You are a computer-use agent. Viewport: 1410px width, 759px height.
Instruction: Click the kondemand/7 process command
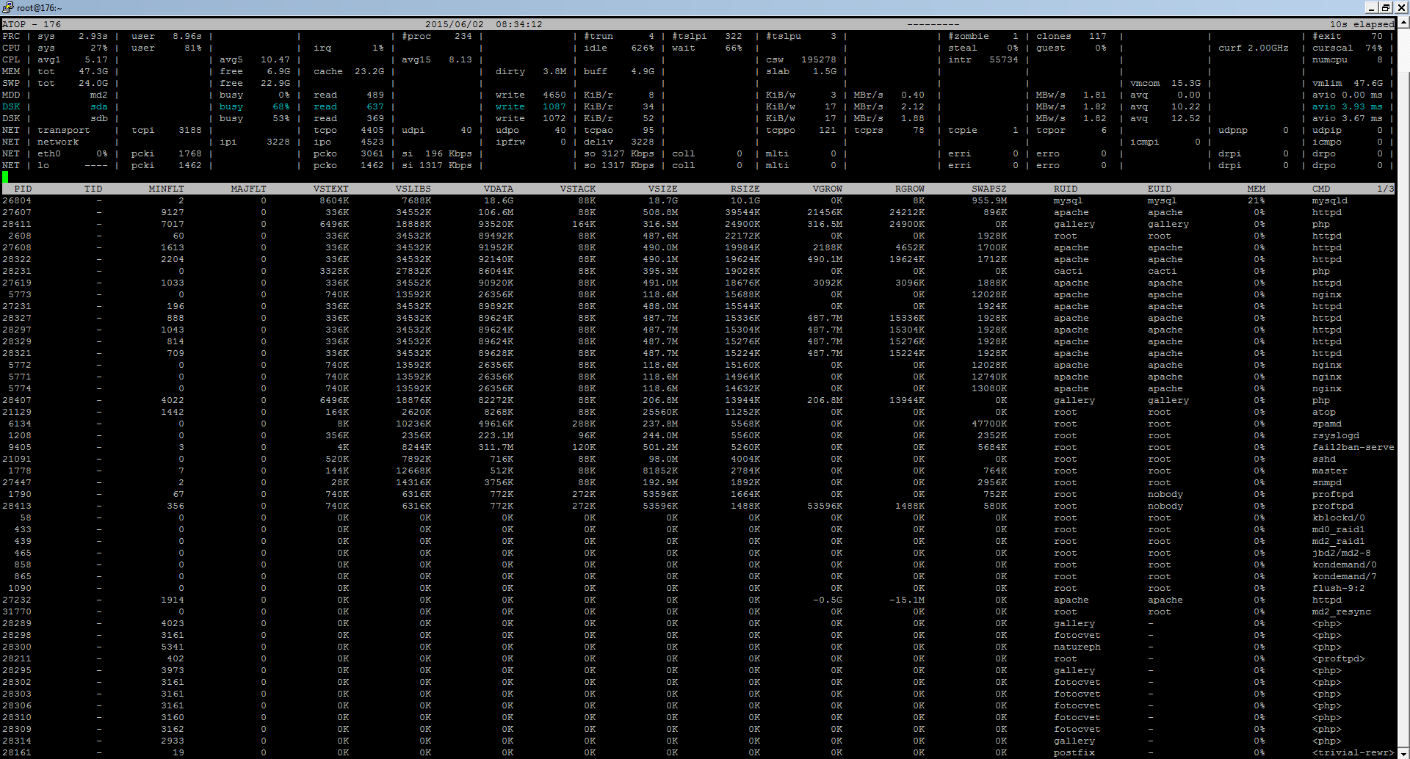tap(1345, 576)
